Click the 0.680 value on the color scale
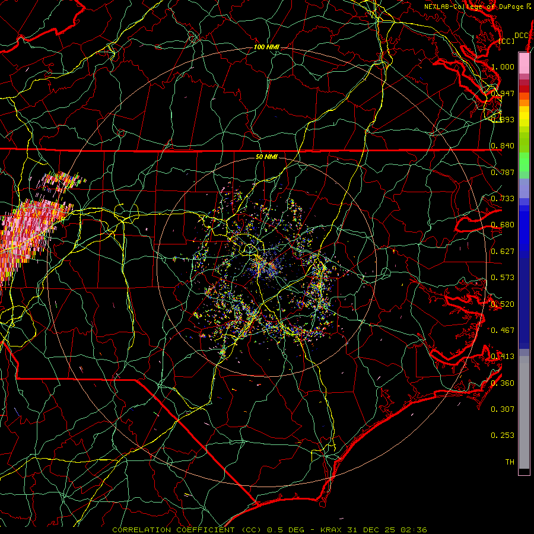The image size is (534, 534). [x=503, y=225]
